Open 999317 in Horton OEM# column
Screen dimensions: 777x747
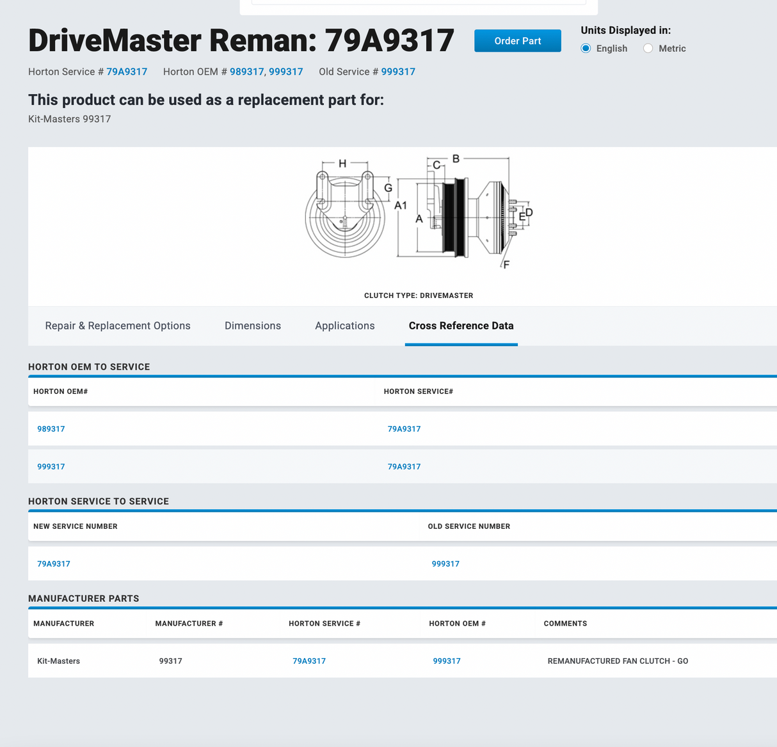point(51,467)
